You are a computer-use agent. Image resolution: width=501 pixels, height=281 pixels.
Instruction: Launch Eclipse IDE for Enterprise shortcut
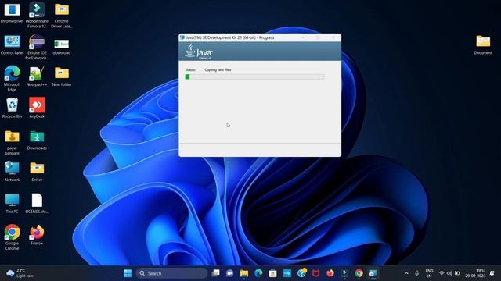[37, 47]
